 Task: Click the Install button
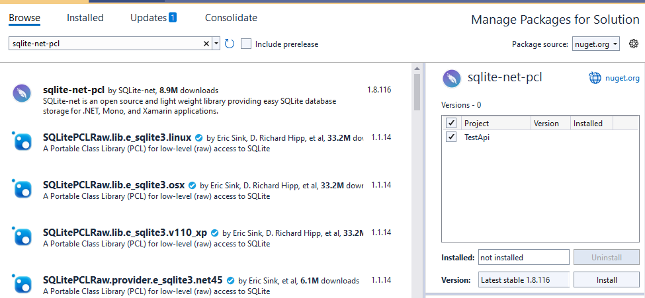(x=607, y=280)
